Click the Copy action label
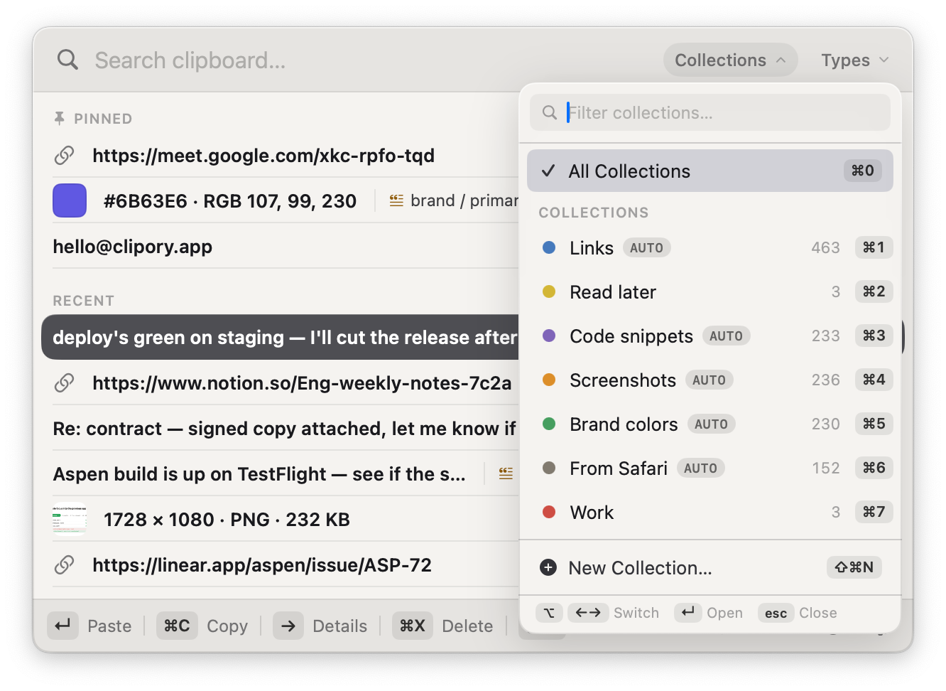Viewport: 946px width, 691px height. pyautogui.click(x=227, y=626)
